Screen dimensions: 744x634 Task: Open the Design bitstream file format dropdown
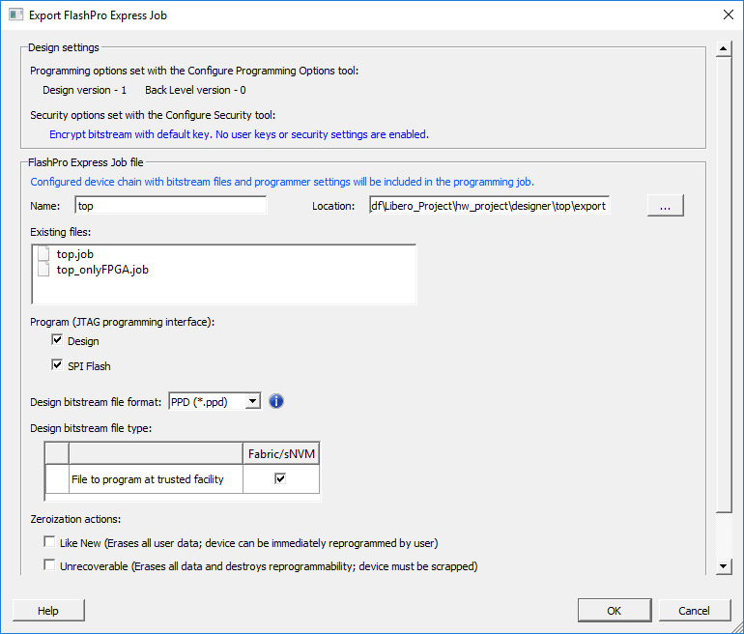tap(253, 401)
